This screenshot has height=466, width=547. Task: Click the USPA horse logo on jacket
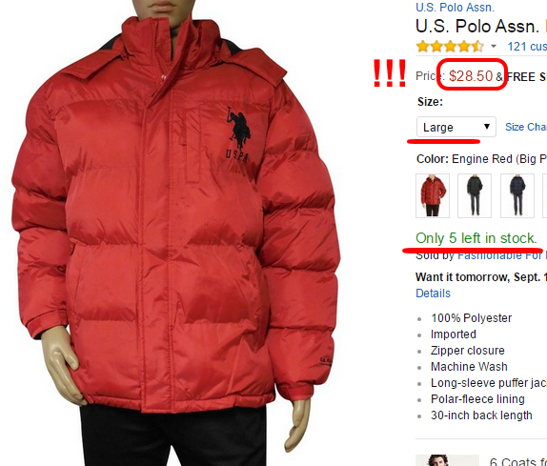(x=238, y=134)
